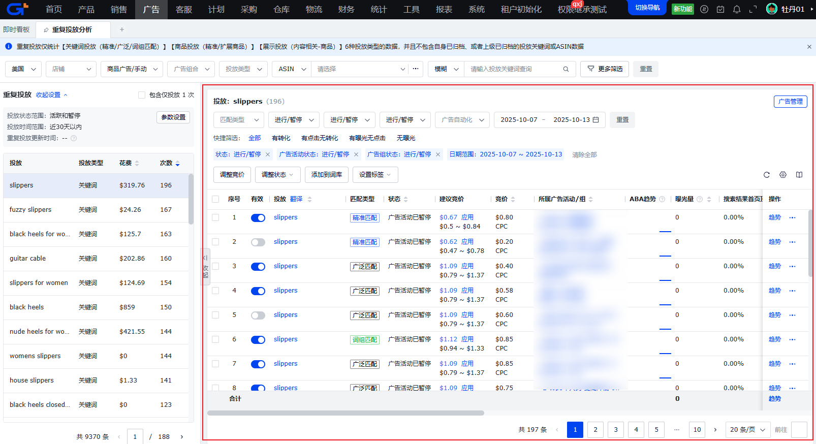
Task: Select the 有转化 quick filter
Action: (x=281, y=138)
